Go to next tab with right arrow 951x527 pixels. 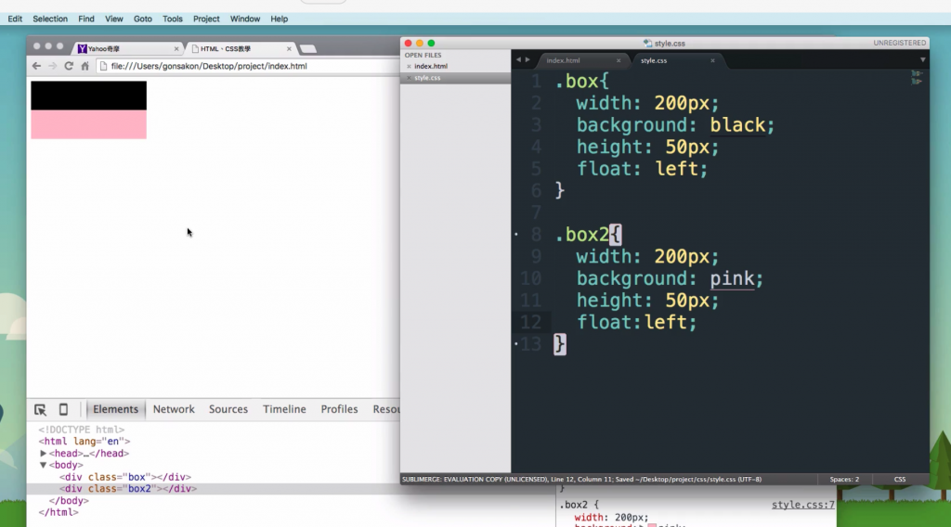click(528, 60)
